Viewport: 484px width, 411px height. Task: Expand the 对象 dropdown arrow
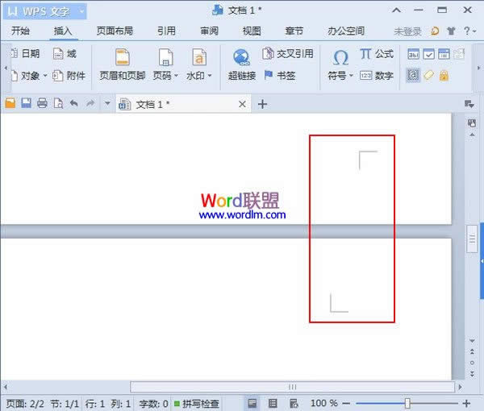[45, 76]
